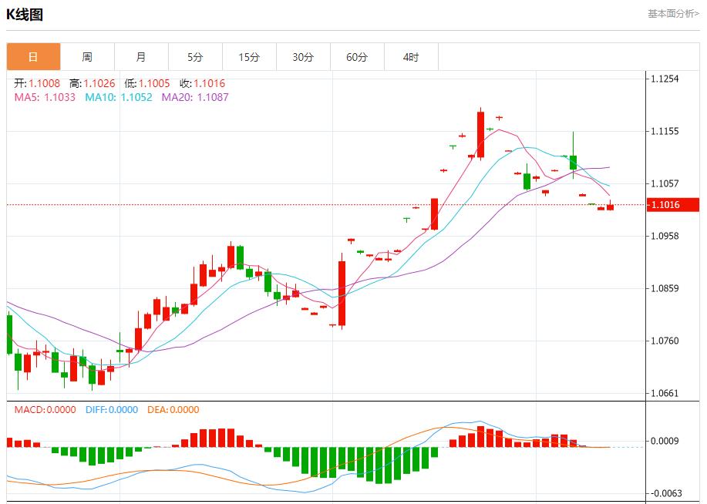This screenshot has width=707, height=504.
Task: Select the 日 daily chart tab
Action: coord(33,57)
